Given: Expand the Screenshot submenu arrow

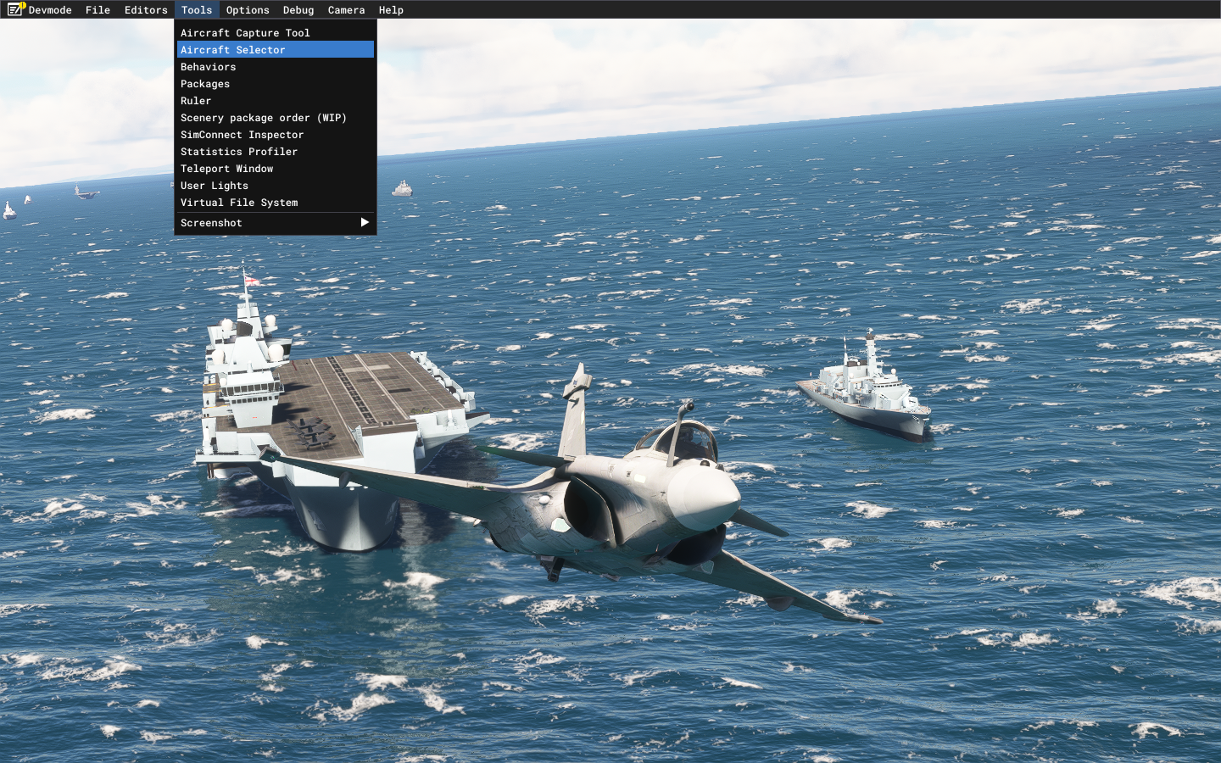Looking at the screenshot, I should point(365,222).
